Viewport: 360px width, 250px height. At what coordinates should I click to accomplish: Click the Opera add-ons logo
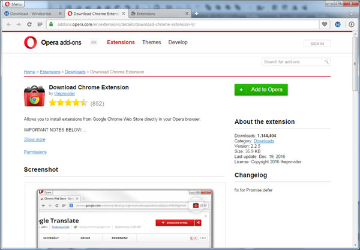coord(53,42)
